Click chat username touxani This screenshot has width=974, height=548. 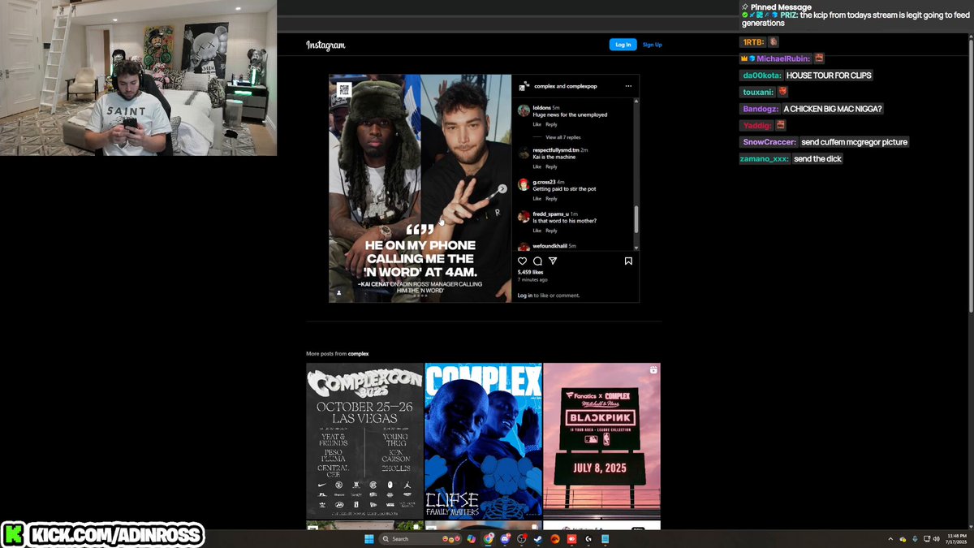tap(759, 93)
